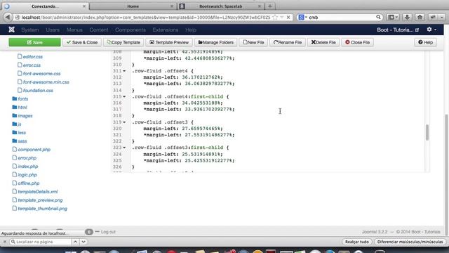Viewport: 449px width, 253px height.
Task: Open the Menus menu
Action: click(x=74, y=30)
